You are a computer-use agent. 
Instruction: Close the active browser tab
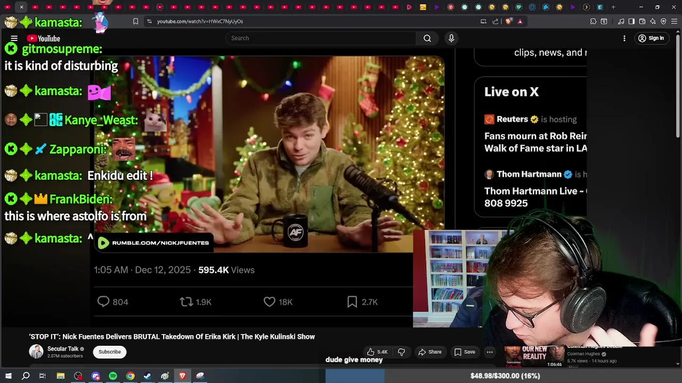click(x=21, y=7)
